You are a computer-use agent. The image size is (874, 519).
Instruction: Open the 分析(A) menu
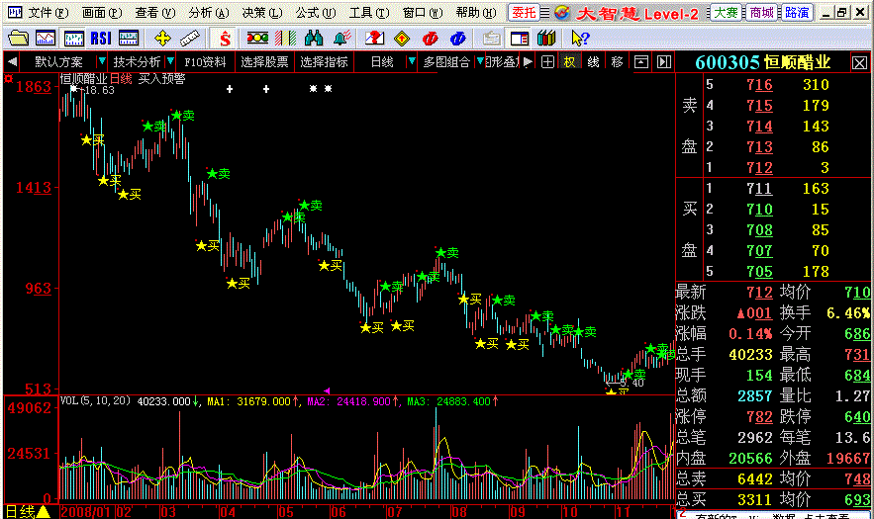pyautogui.click(x=209, y=12)
